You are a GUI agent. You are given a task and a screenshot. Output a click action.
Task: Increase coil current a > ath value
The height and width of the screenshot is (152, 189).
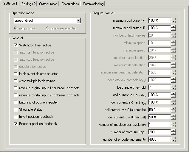tap(173, 94)
